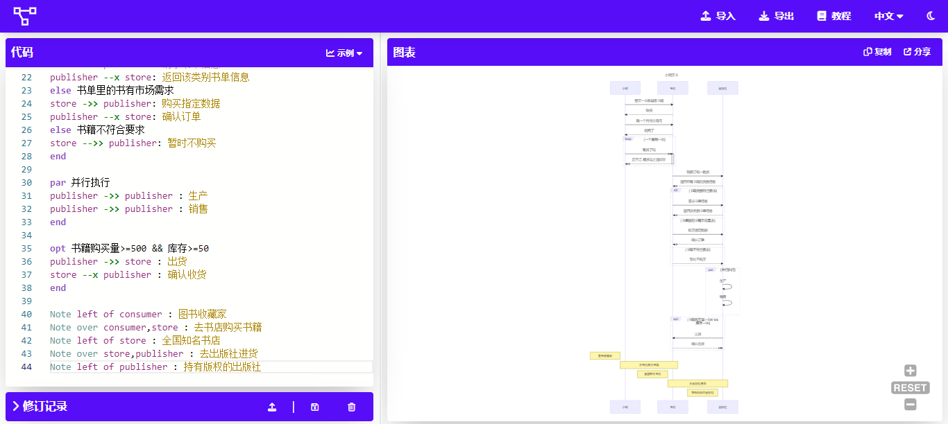The width and height of the screenshot is (948, 424).
Task: Click 'end' keyword on line 38
Action: [58, 288]
